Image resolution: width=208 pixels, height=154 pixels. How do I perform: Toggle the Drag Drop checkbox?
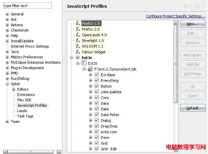(97, 126)
